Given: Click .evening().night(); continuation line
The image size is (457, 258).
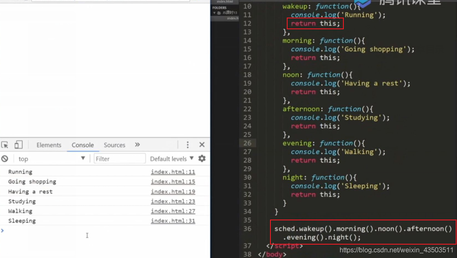Looking at the screenshot, I should [322, 238].
